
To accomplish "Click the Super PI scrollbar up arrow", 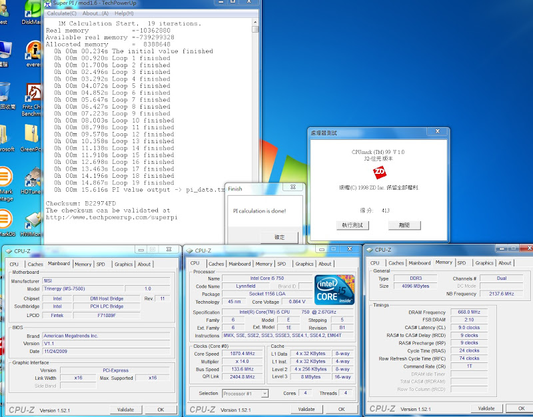I will [255, 22].
